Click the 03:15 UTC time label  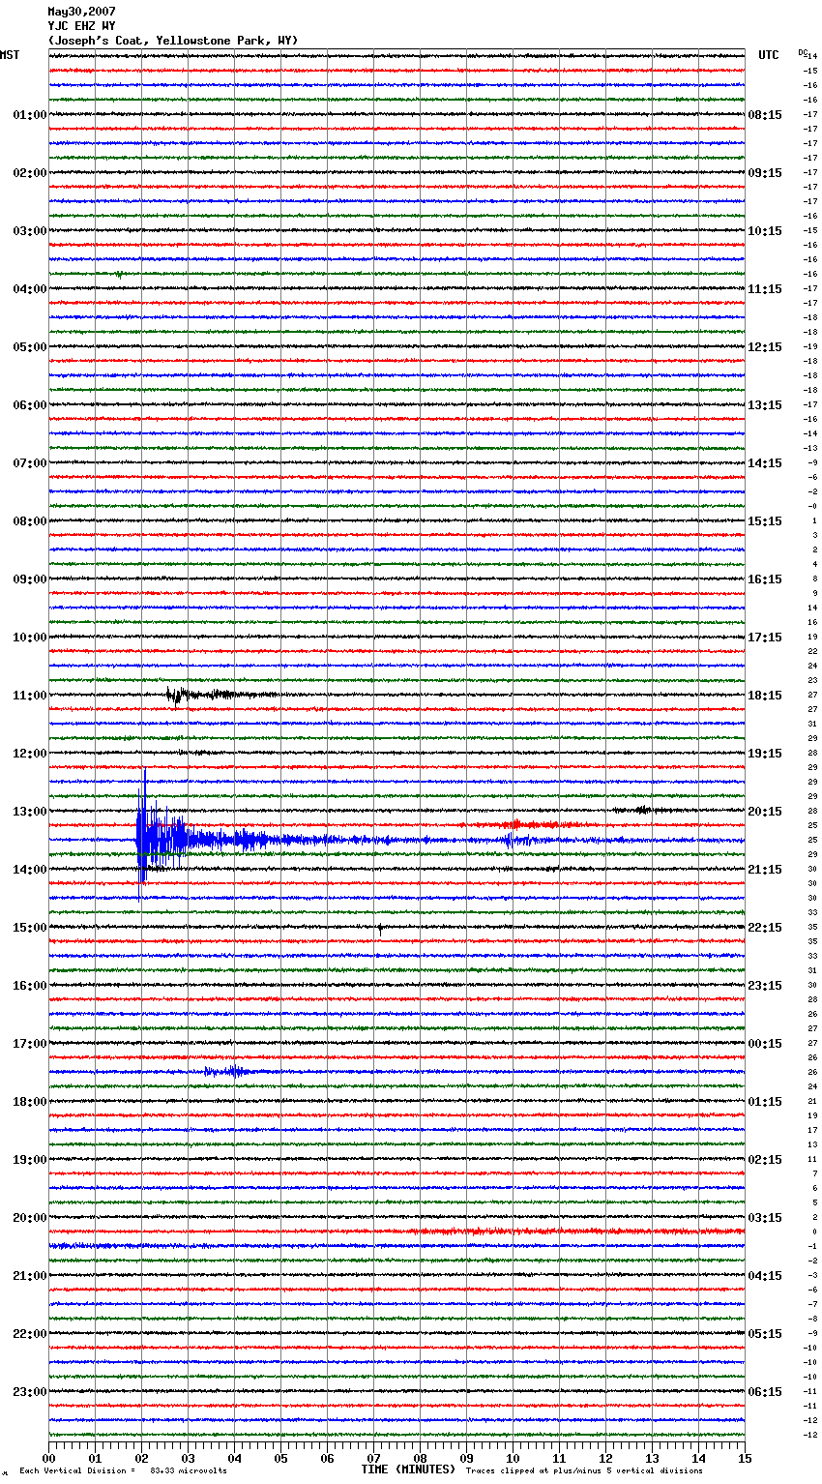[x=765, y=1218]
